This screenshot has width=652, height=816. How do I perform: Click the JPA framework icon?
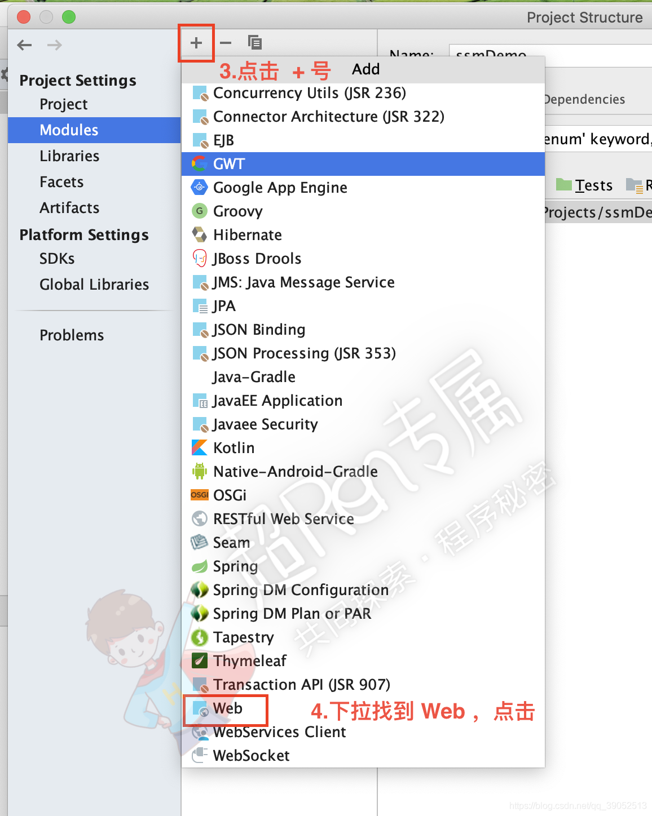click(x=200, y=306)
